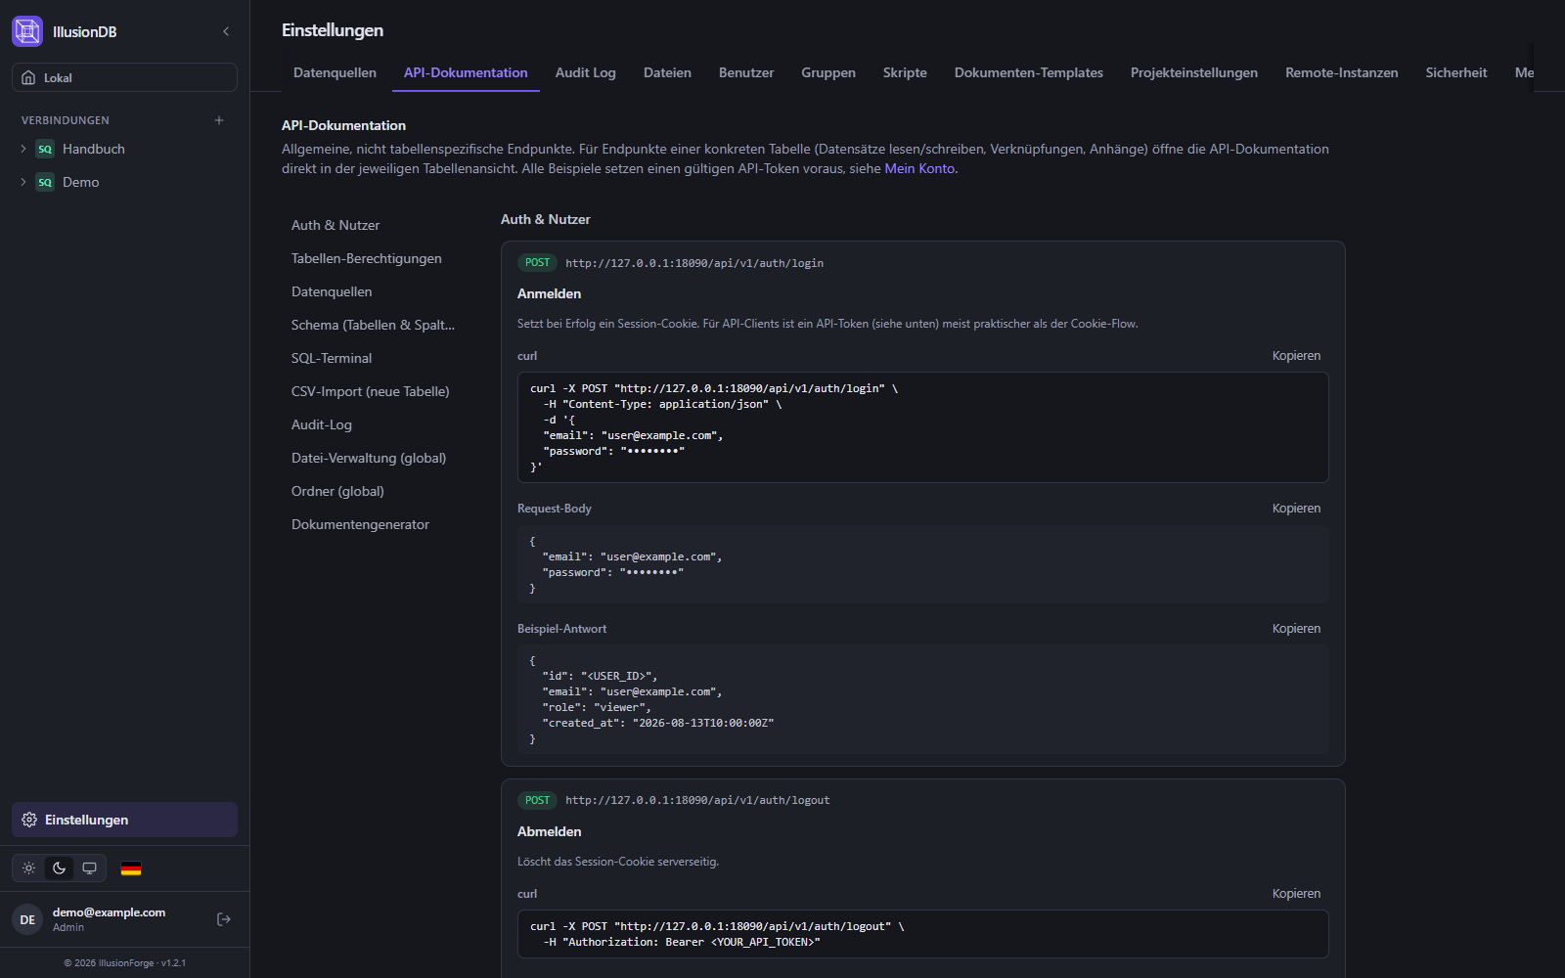Change language via German flag icon
This screenshot has width=1565, height=978.
pyautogui.click(x=131, y=868)
